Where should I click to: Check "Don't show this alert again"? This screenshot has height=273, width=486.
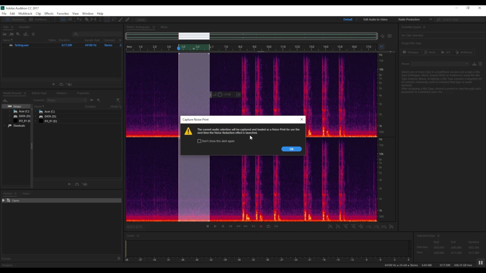[199, 141]
